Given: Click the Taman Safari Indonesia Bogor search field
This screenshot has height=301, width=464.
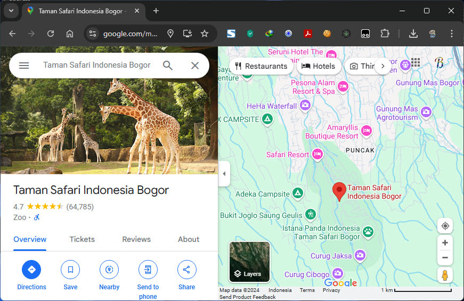Looking at the screenshot, I should tap(97, 65).
